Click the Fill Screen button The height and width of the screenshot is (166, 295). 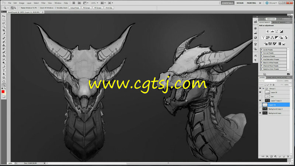(x=98, y=8)
